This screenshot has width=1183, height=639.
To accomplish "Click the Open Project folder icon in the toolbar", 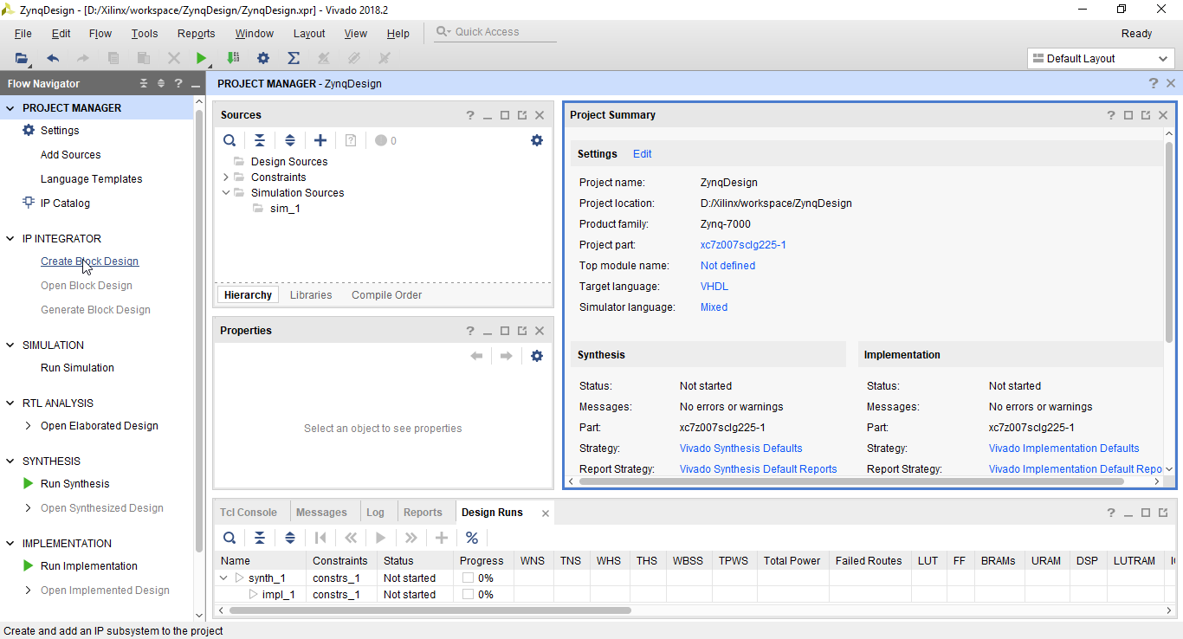I will pos(22,59).
